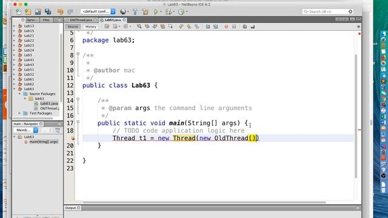Click the Stop Macro Recording icon
The height and width of the screenshot is (218, 388).
[x=234, y=27]
